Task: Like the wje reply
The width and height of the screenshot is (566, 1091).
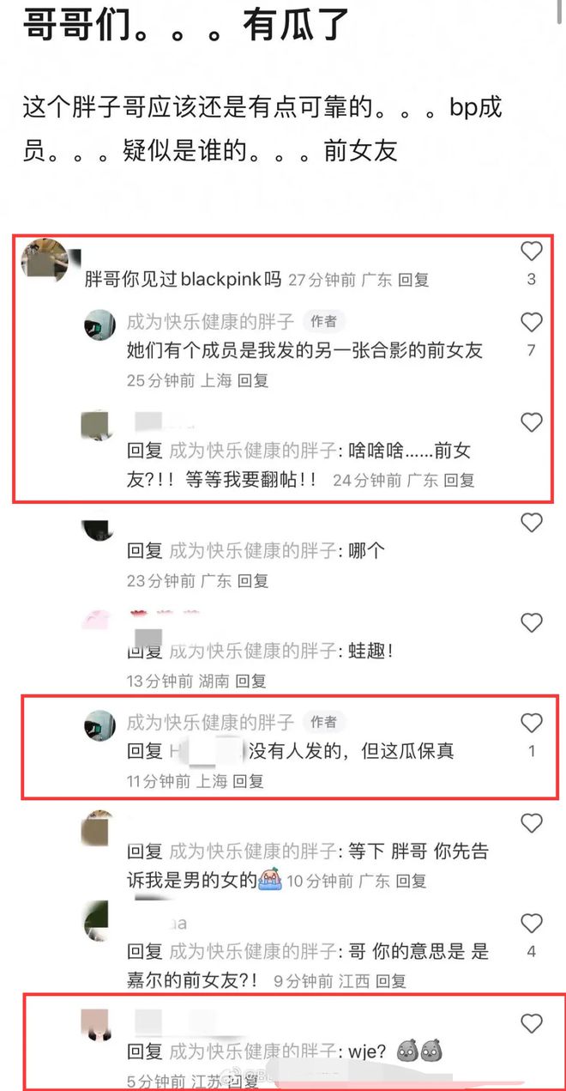Action: pyautogui.click(x=532, y=1023)
